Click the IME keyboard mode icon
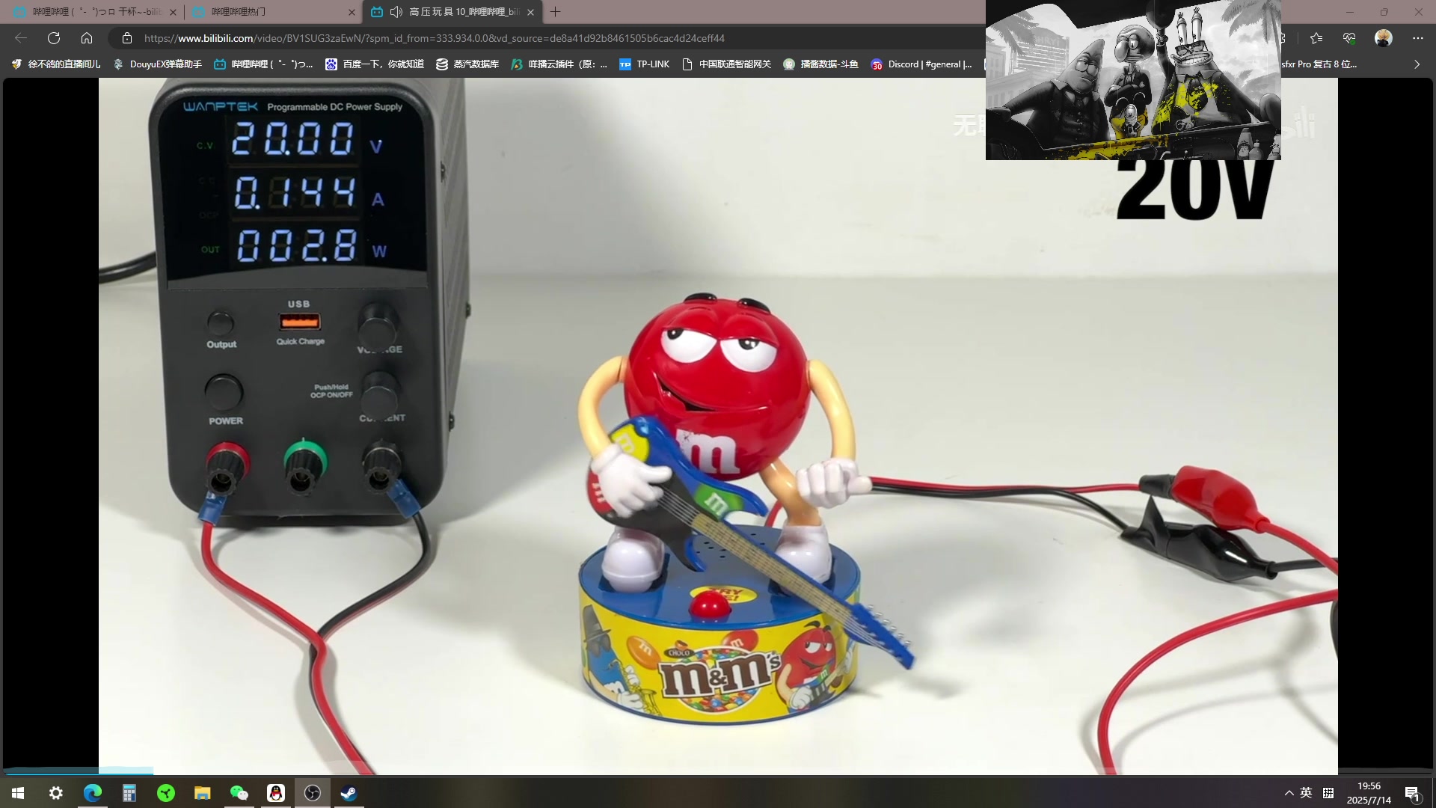 point(1328,793)
